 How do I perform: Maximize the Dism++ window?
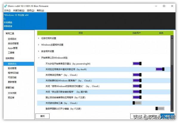tap(164, 6)
